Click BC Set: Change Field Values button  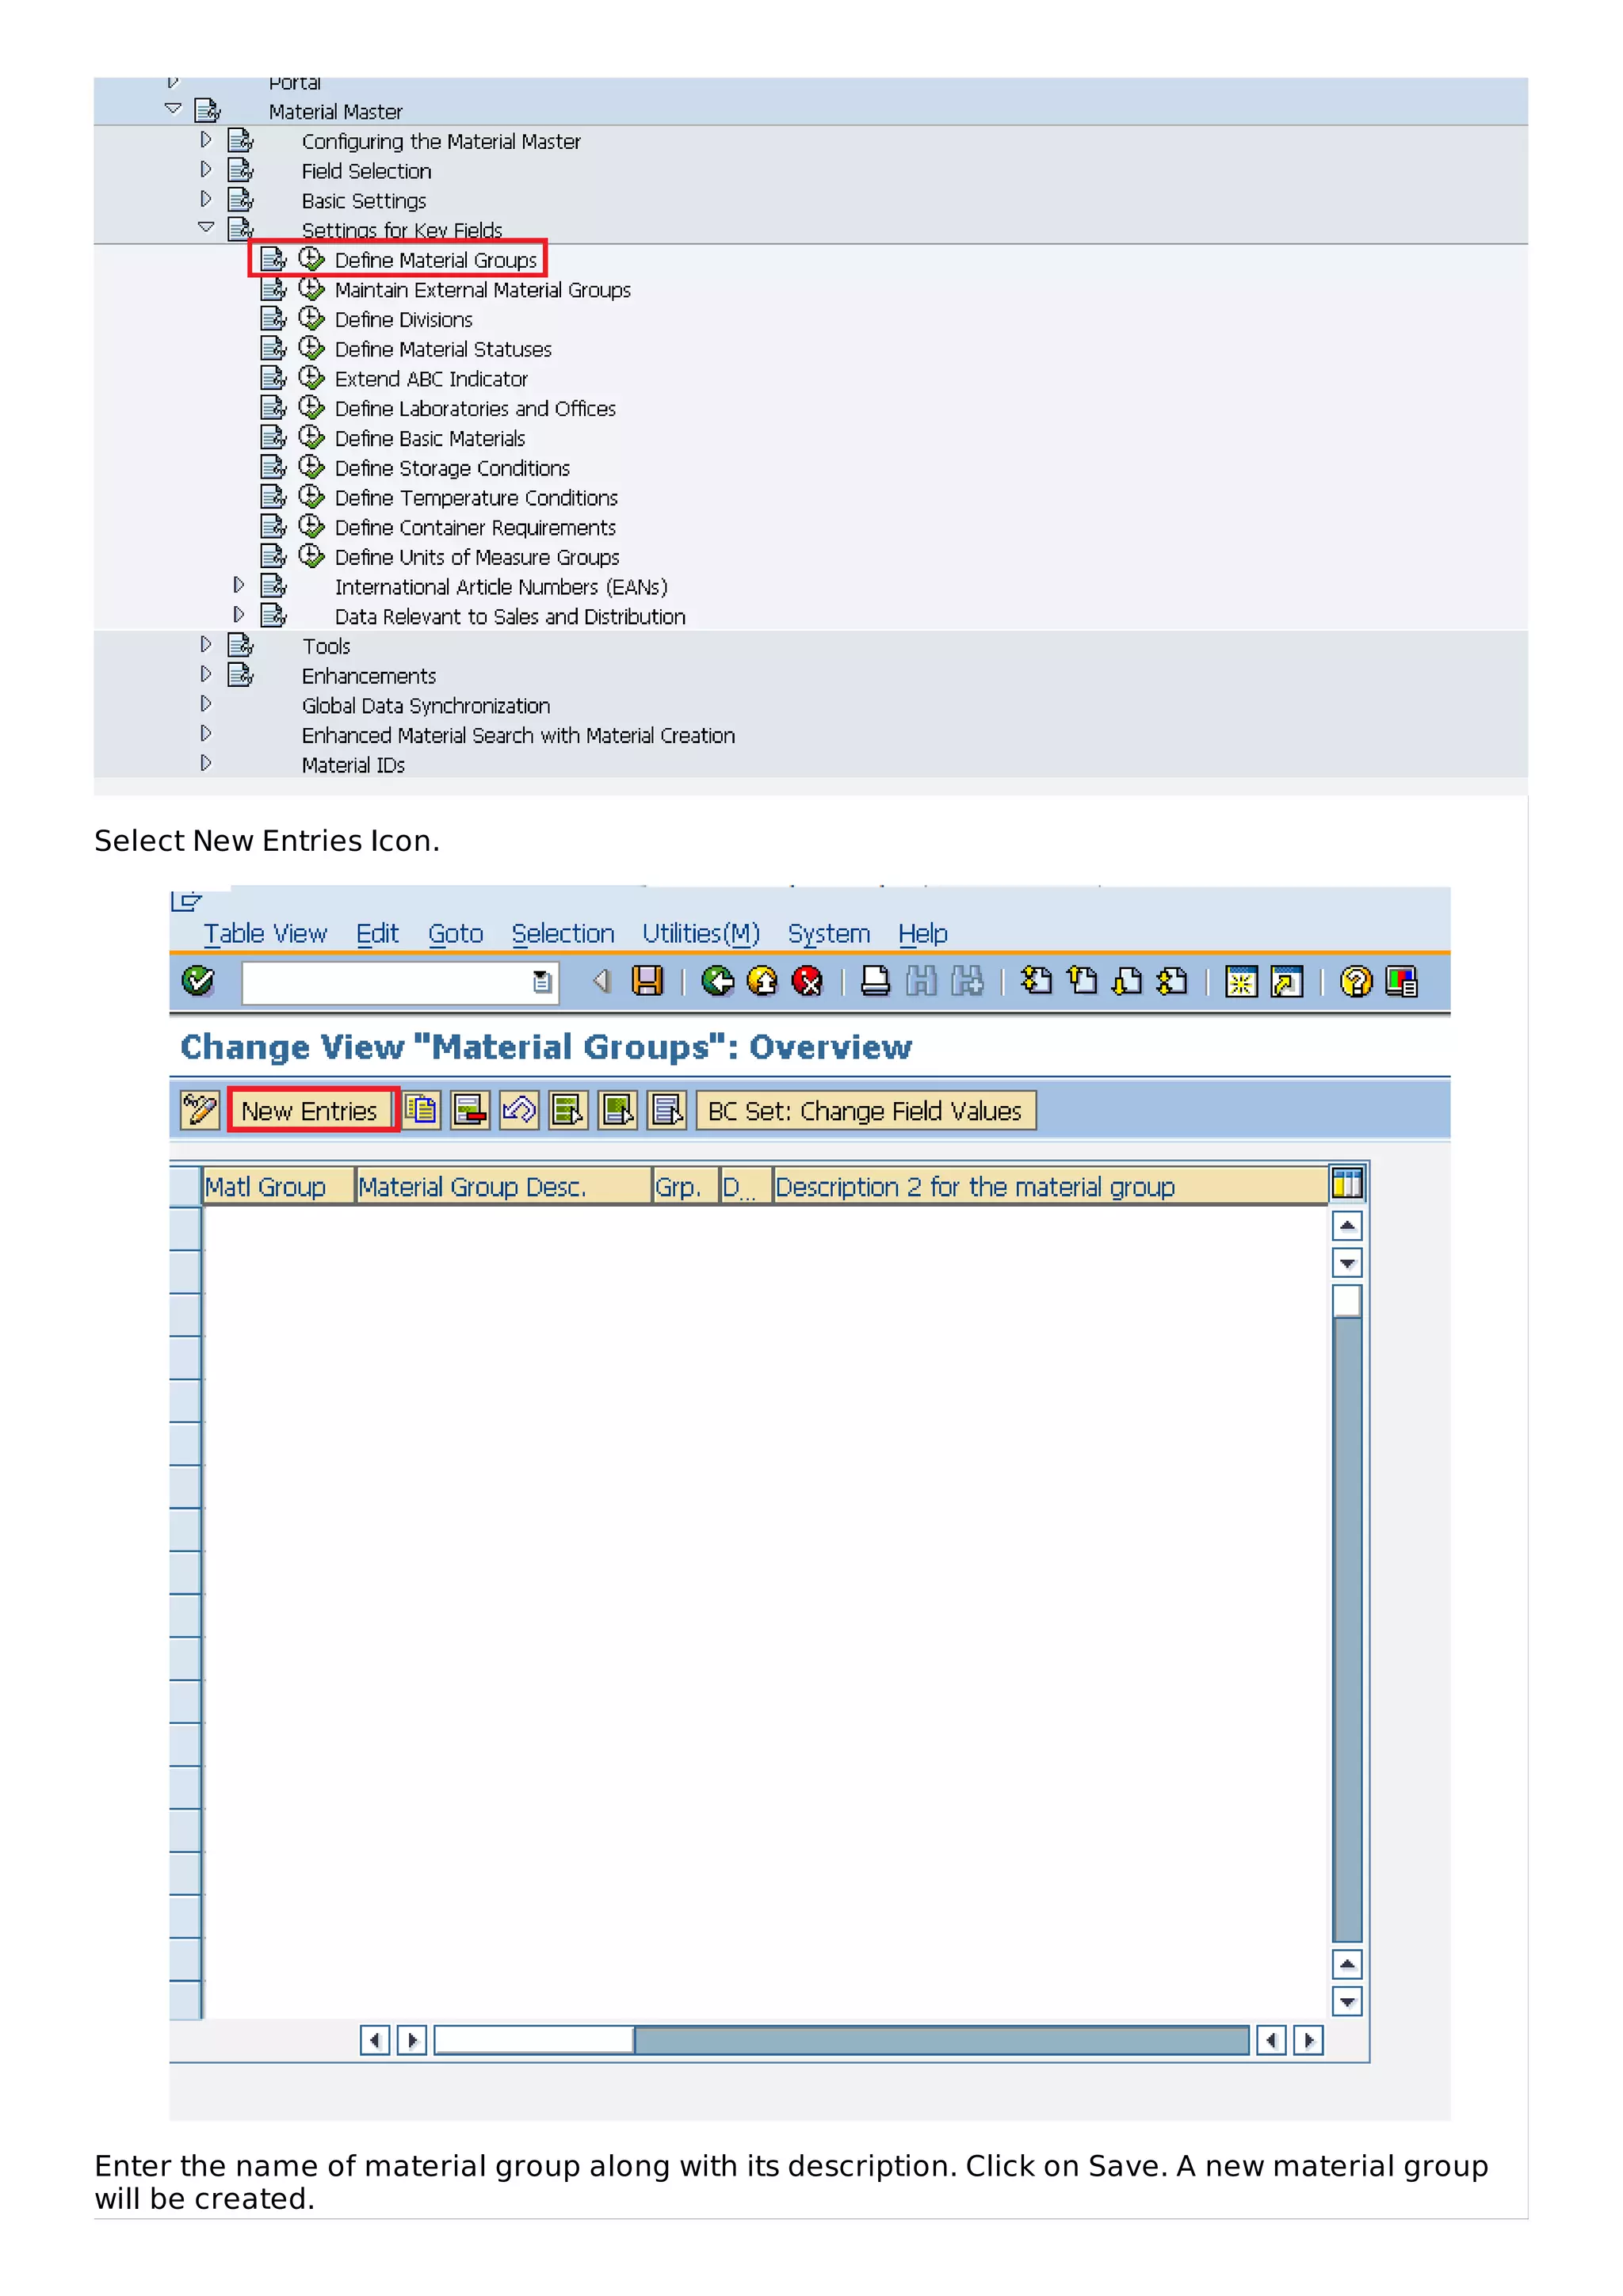point(865,1111)
